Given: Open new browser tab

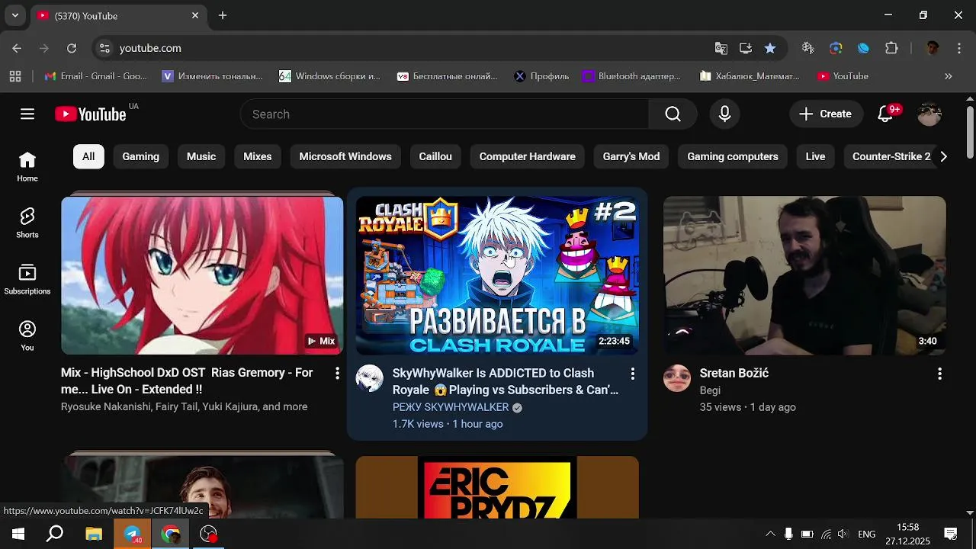Looking at the screenshot, I should pos(223,15).
